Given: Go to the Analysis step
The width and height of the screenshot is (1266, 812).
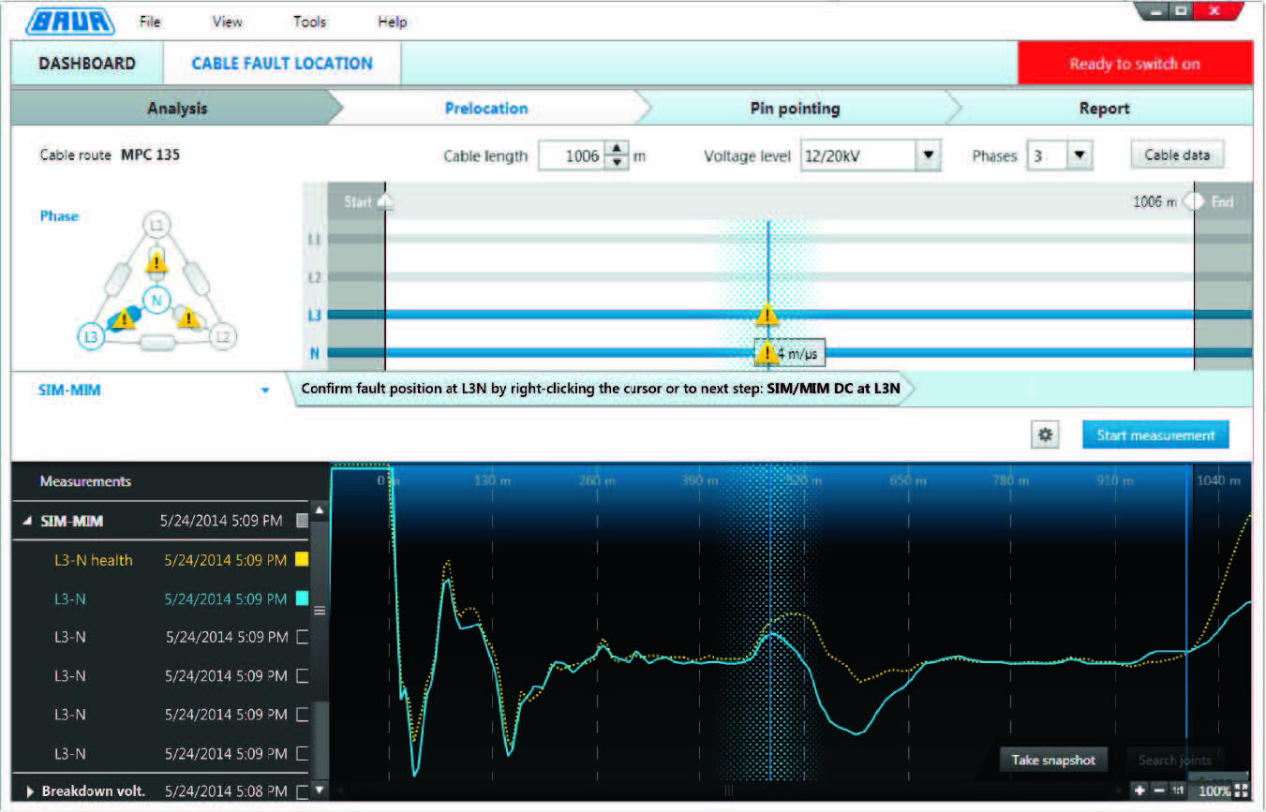Looking at the screenshot, I should [x=177, y=109].
